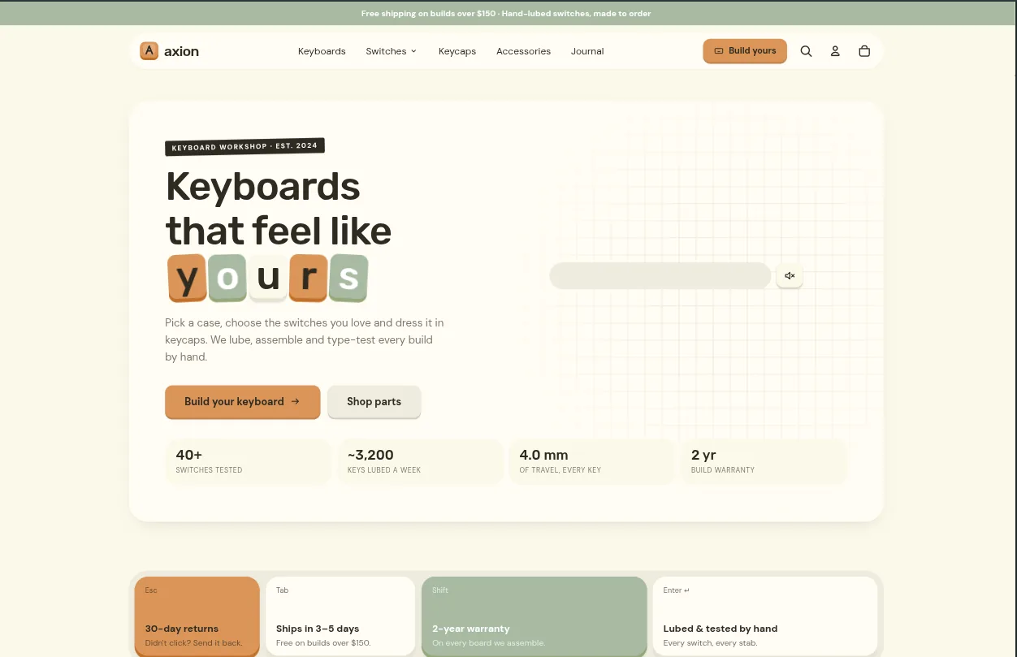The height and width of the screenshot is (657, 1017).
Task: Click the "4.0 mm of travel" stat
Action: point(592,461)
